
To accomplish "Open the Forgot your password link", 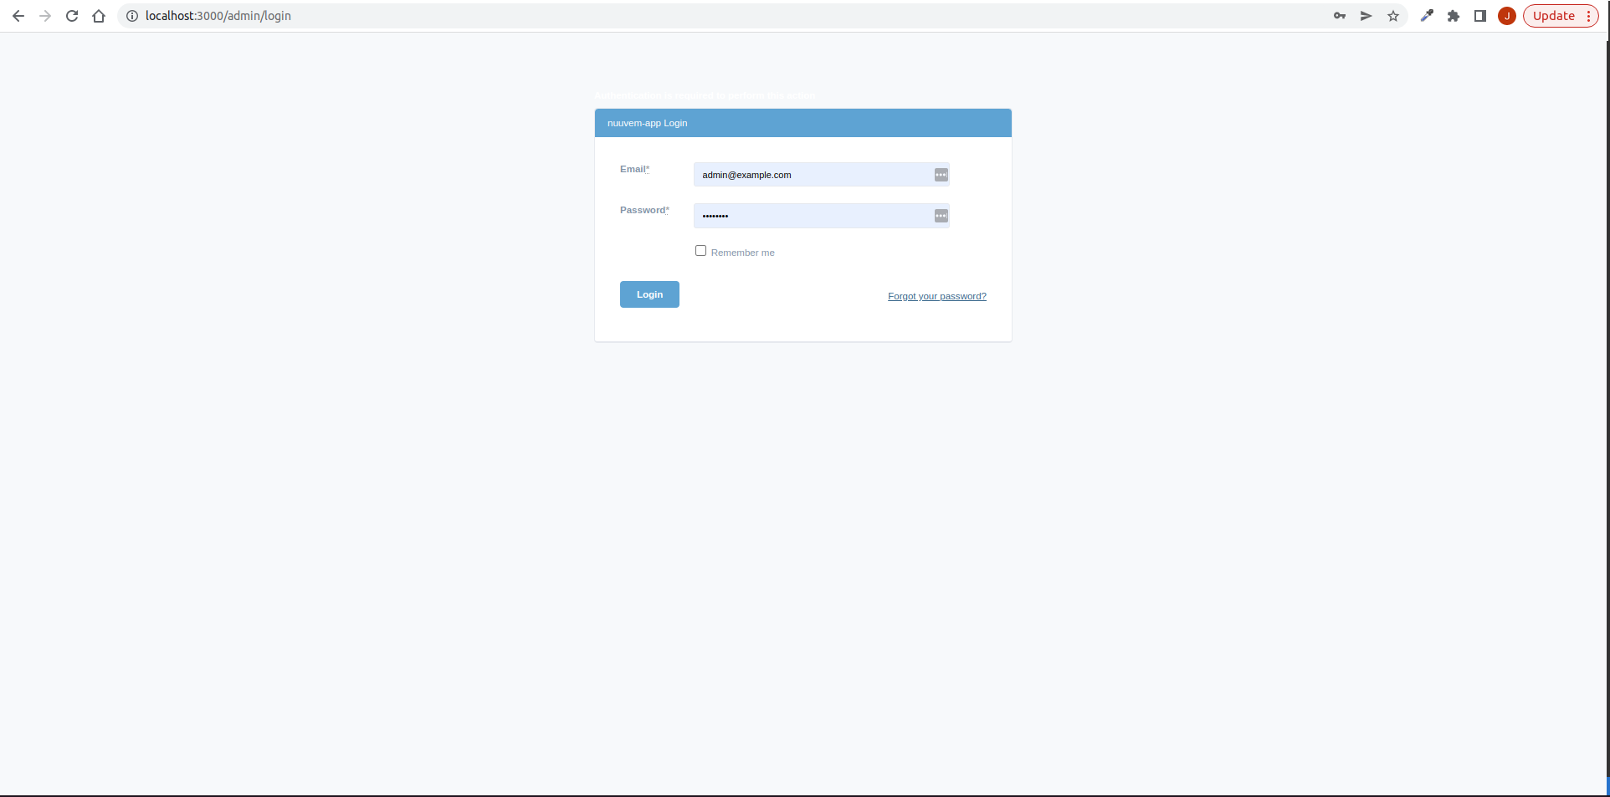I will [936, 295].
